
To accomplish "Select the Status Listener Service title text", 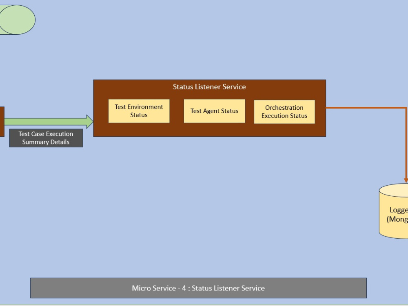I will 209,87.
